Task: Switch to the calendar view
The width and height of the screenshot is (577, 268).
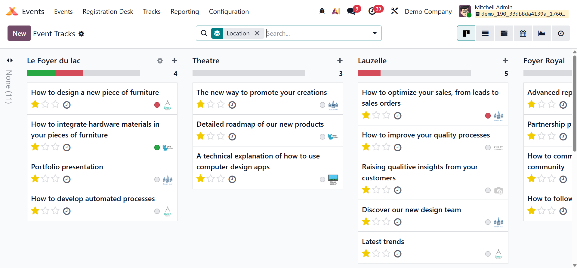Action: click(523, 33)
